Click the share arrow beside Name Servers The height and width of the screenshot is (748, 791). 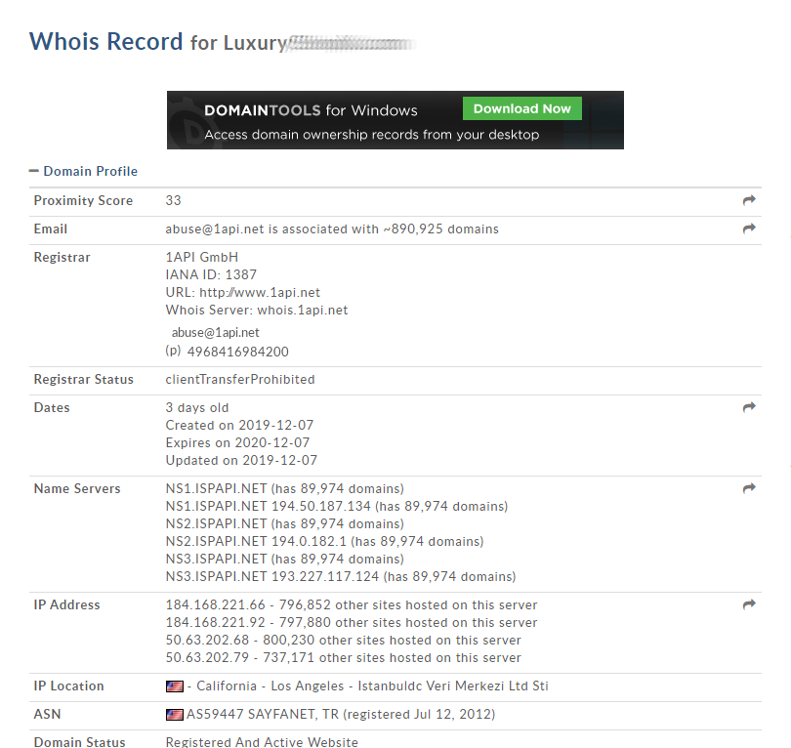(750, 488)
